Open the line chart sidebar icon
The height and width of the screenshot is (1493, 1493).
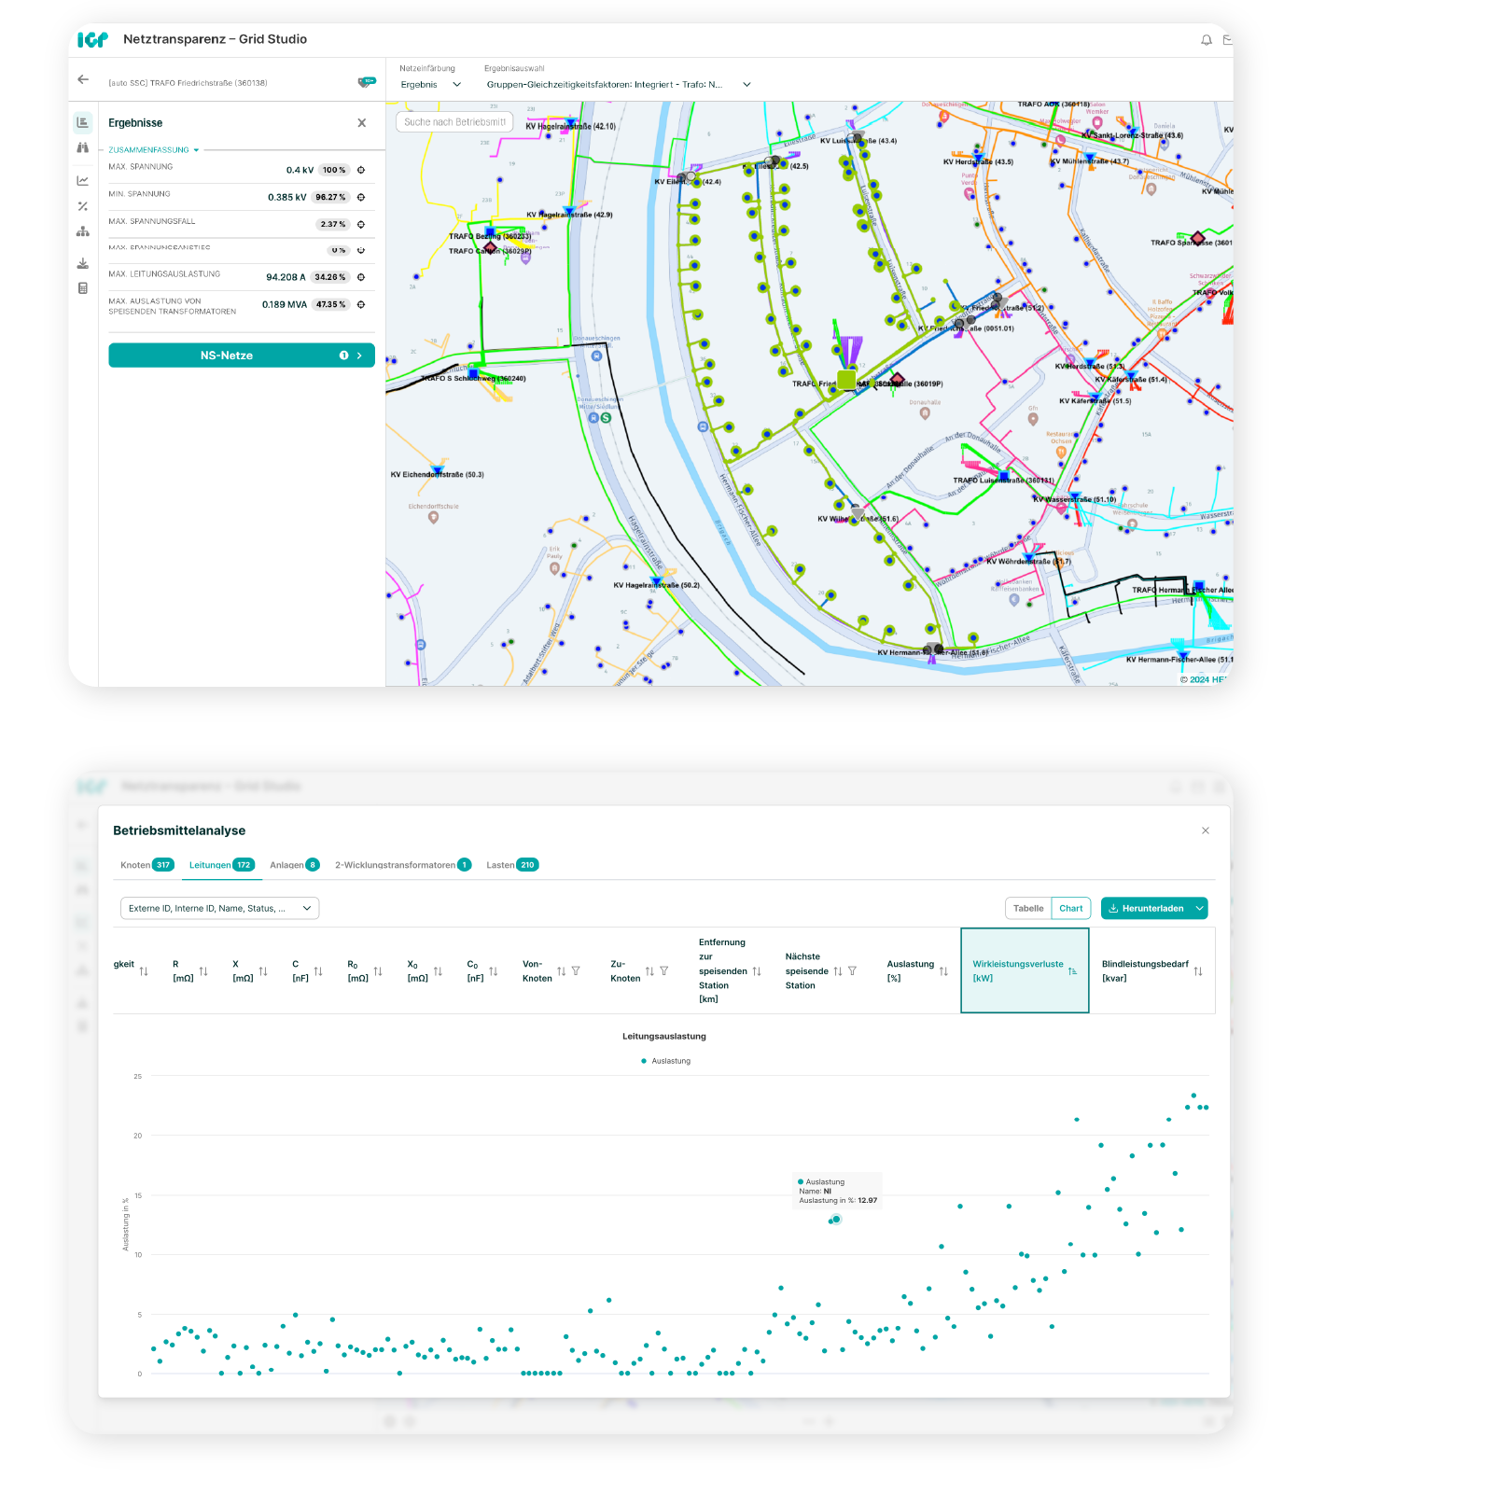pos(83,181)
